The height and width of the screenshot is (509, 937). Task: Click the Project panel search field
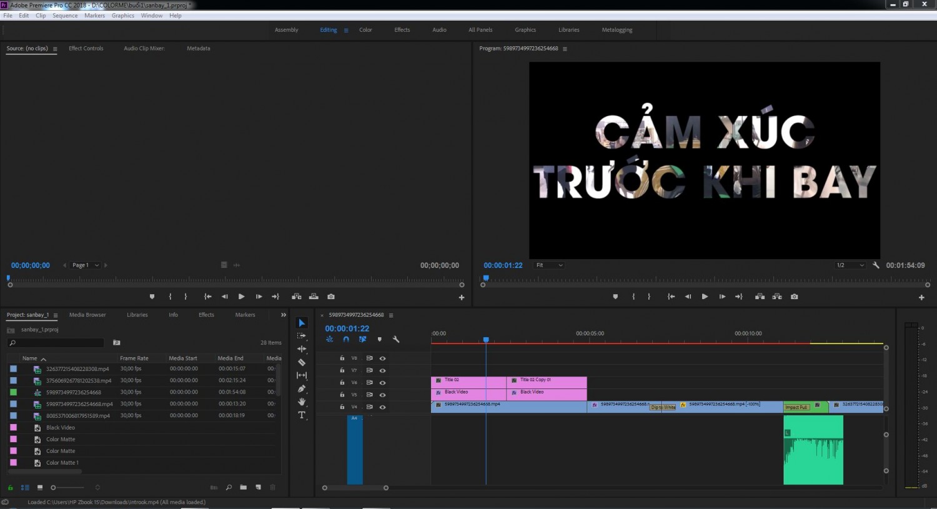56,343
